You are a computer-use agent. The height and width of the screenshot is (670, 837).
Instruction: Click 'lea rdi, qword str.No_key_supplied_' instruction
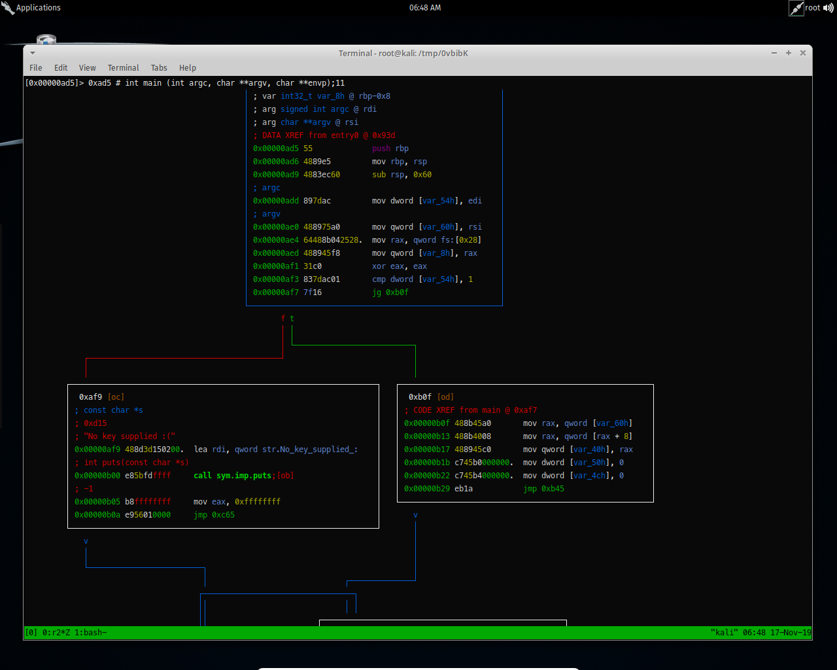(276, 450)
